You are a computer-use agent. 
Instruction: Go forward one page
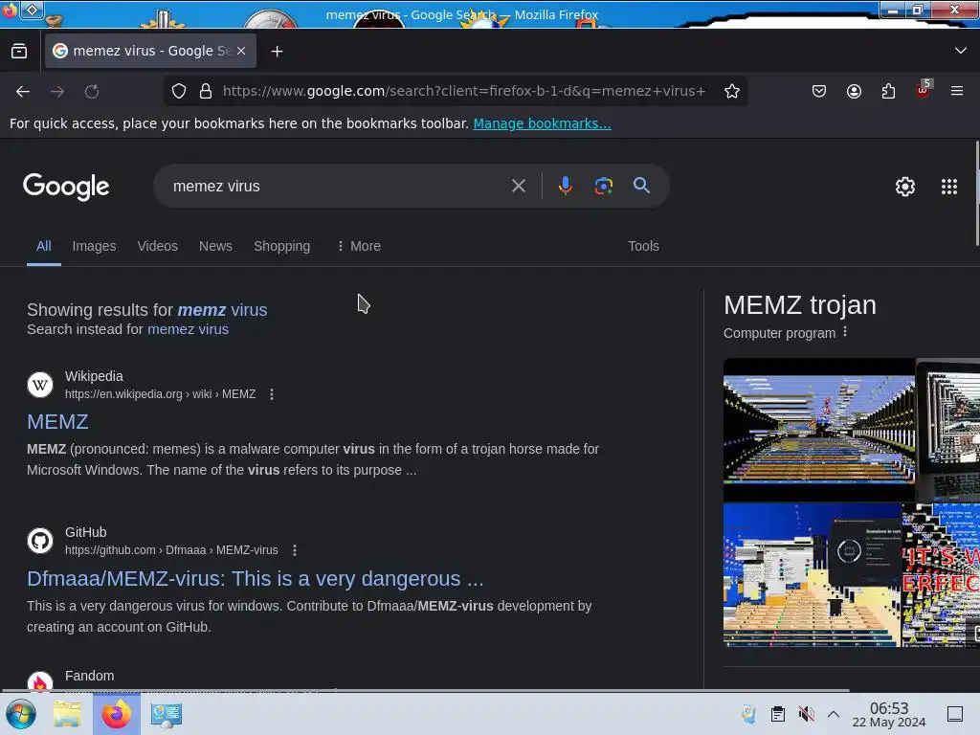[57, 91]
